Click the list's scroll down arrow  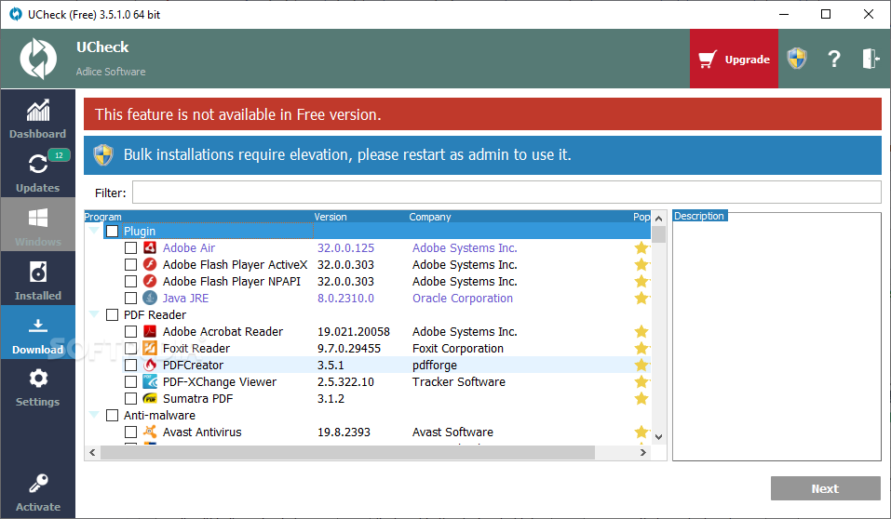(658, 437)
